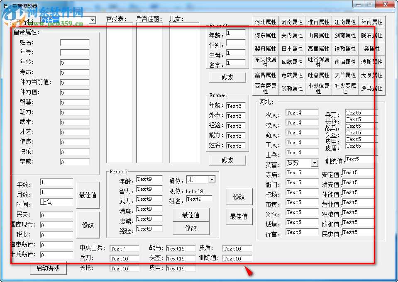
Task: Click 修改 button under Frame3
Action: click(227, 77)
